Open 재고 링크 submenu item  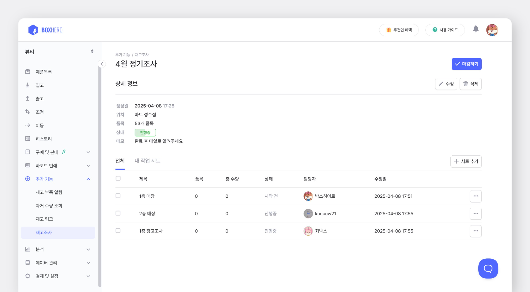pyautogui.click(x=44, y=219)
